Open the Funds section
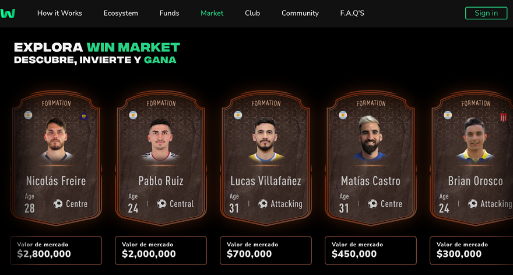The width and height of the screenshot is (513, 275). coord(169,13)
